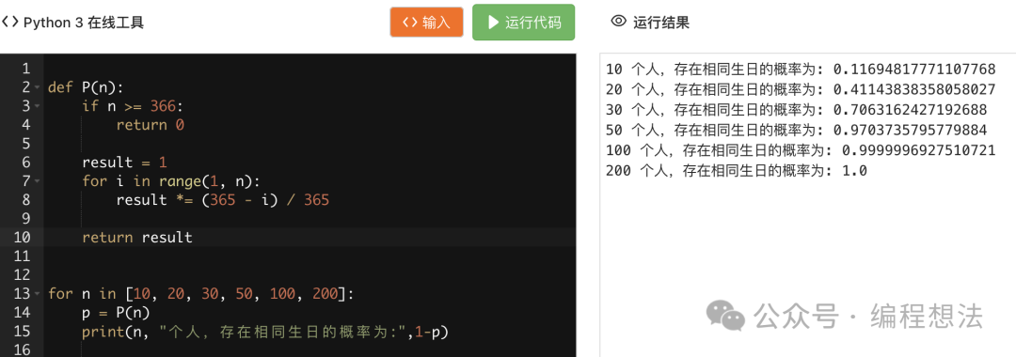Collapse the if block fold arrow on line 3
Image resolution: width=1016 pixels, height=357 pixels.
[37, 106]
